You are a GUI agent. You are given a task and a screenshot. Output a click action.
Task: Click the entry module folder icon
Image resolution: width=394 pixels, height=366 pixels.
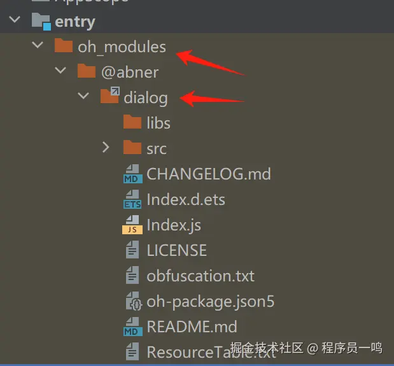(41, 22)
